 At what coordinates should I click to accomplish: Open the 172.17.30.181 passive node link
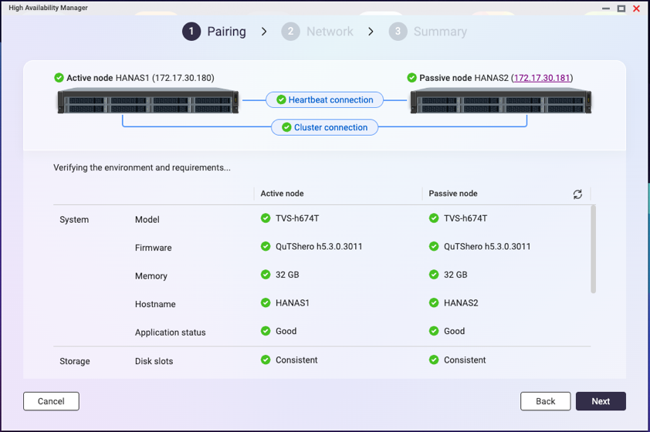point(541,78)
